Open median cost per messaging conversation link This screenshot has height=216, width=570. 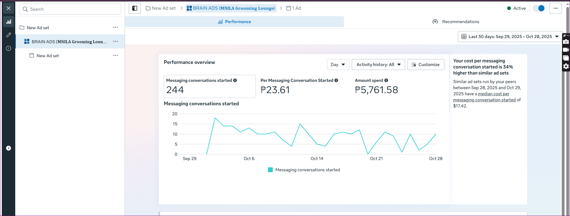coord(493,94)
